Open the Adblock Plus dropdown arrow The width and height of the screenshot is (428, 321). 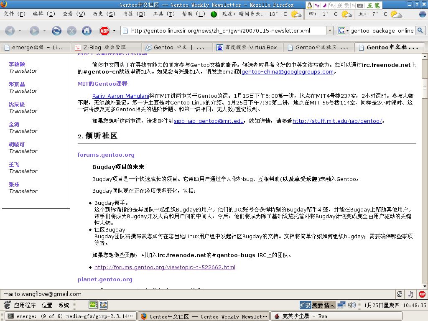click(x=114, y=31)
